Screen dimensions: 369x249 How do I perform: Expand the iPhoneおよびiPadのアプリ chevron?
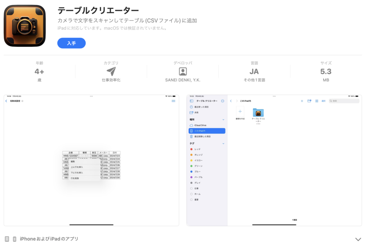tap(358, 239)
